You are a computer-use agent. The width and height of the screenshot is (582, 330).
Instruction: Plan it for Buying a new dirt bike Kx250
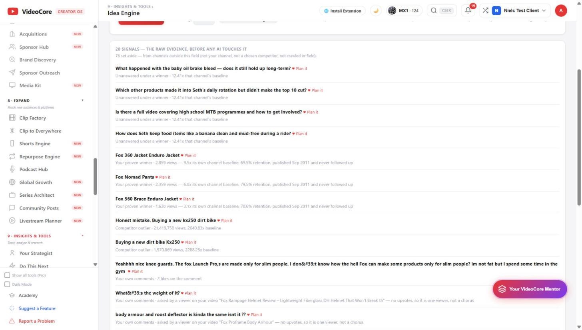(x=189, y=242)
